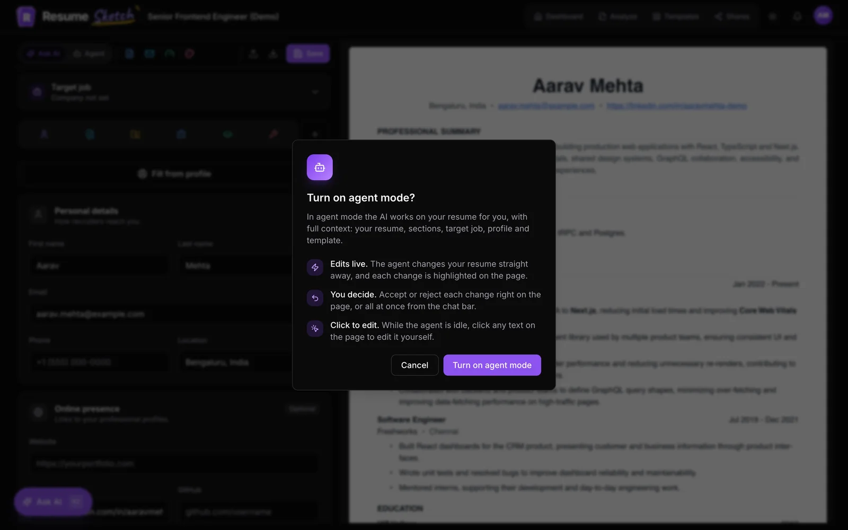Click the undo arrow icon beside You decide
The width and height of the screenshot is (848, 530).
pyautogui.click(x=315, y=298)
